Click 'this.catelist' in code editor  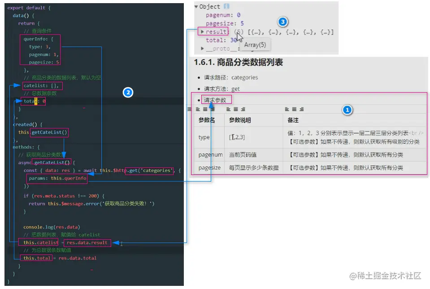[x=41, y=243]
